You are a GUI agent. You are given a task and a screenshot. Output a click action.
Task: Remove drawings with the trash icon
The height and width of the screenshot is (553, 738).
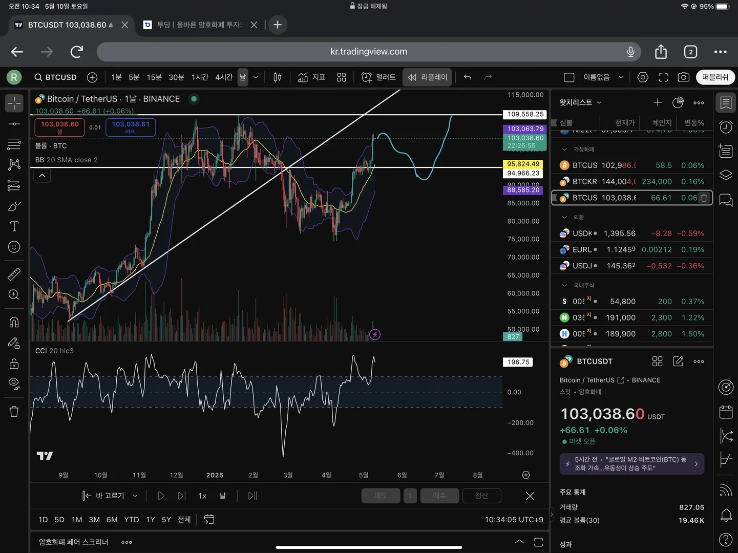pos(14,412)
